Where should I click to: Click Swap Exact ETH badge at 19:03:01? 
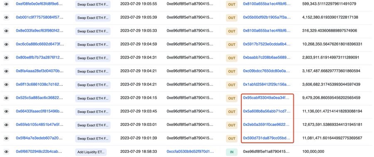coord(93,125)
